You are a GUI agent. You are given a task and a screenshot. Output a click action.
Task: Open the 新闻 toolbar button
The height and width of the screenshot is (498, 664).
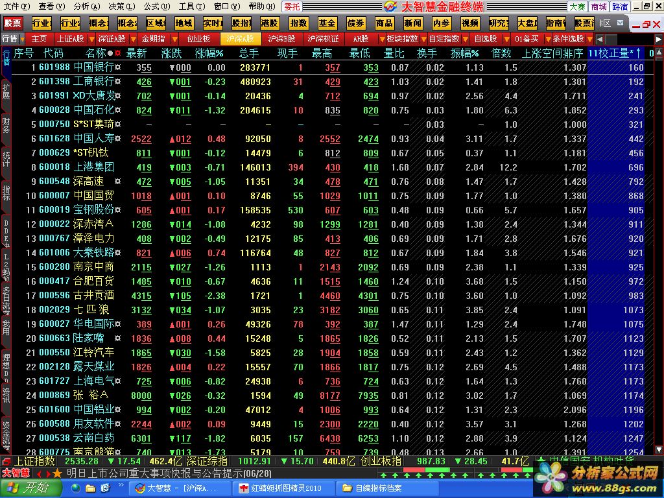pyautogui.click(x=412, y=23)
